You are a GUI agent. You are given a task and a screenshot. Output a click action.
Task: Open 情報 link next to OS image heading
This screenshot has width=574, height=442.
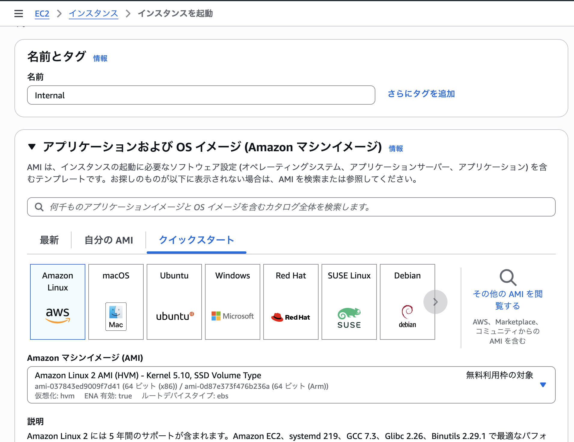tap(396, 149)
